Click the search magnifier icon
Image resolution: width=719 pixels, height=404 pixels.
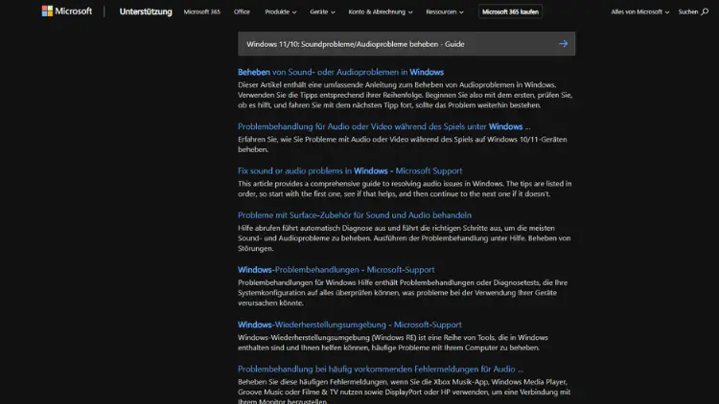[705, 11]
